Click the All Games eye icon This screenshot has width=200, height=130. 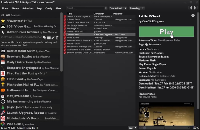coord(3,15)
